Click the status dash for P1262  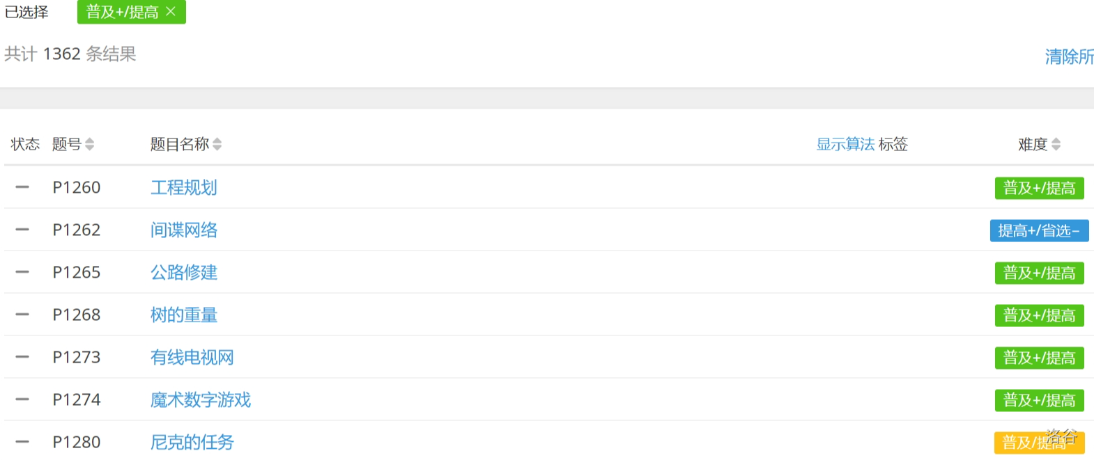[22, 230]
